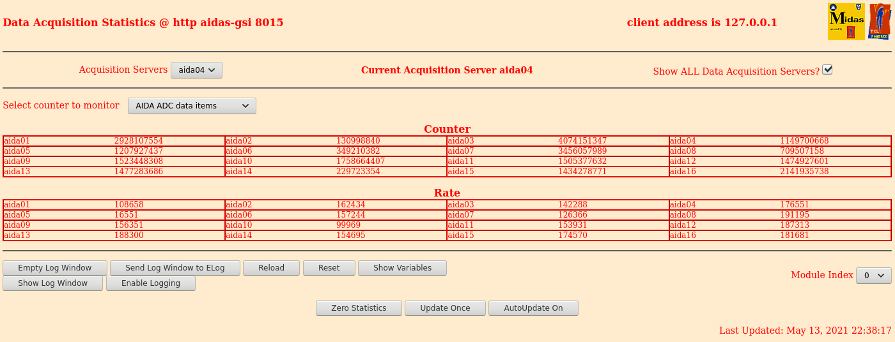The width and height of the screenshot is (895, 342).
Task: Click the Update Once button
Action: click(445, 308)
